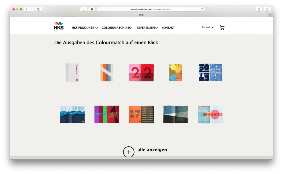
Task: Open the red 22 edition thumbnail
Action: 141,73
